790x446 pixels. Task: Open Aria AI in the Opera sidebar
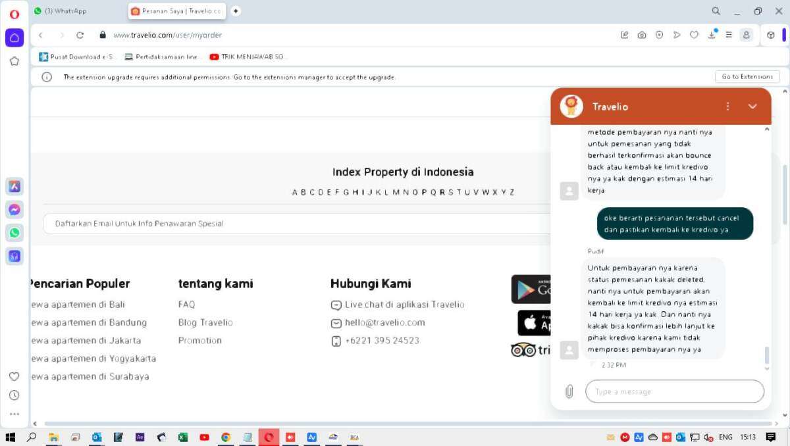coord(14,186)
